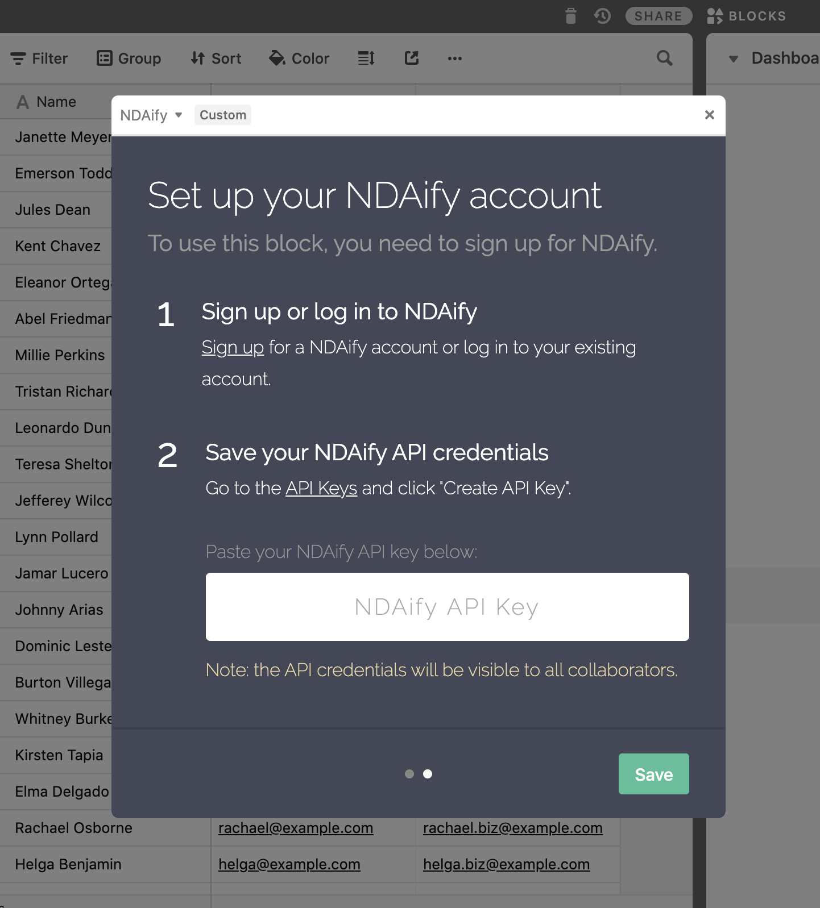Open the Group options
The width and height of the screenshot is (820, 908).
click(x=129, y=59)
